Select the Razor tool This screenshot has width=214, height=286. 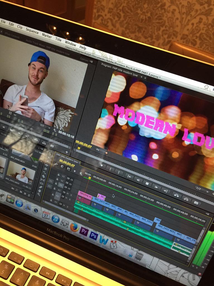pyautogui.click(x=43, y=177)
